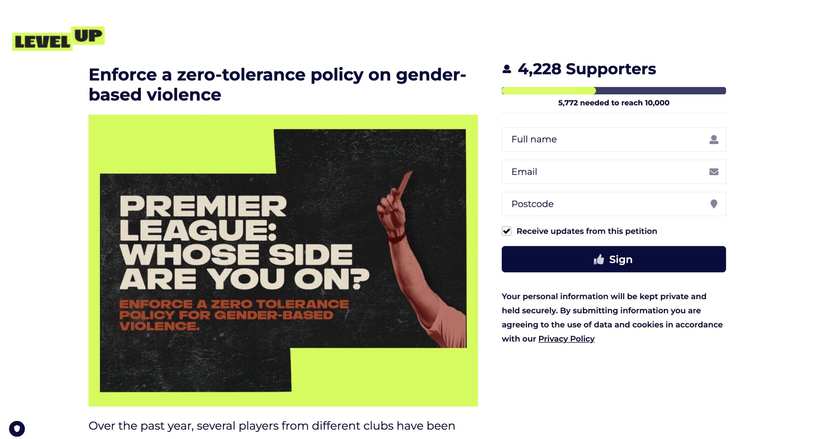Click the supporter progress bar
The height and width of the screenshot is (439, 814).
tap(613, 91)
